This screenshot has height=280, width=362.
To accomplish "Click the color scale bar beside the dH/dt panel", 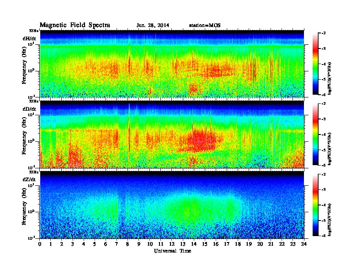I will 315,64.
